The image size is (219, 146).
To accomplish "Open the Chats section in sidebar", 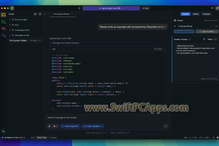I will tap(3, 15).
